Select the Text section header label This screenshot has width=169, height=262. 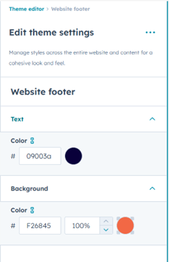click(x=17, y=119)
